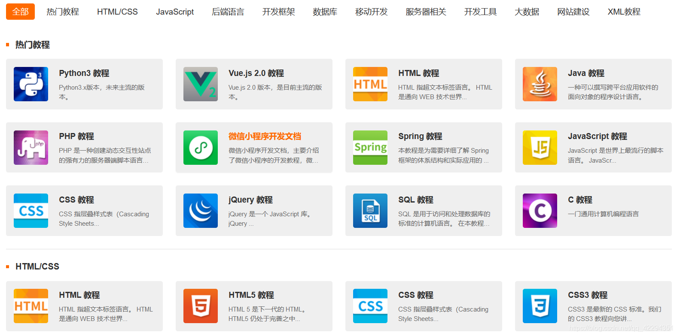Open the 服务器相关 tab
Viewport: 677px width, 336px height.
tap(426, 12)
